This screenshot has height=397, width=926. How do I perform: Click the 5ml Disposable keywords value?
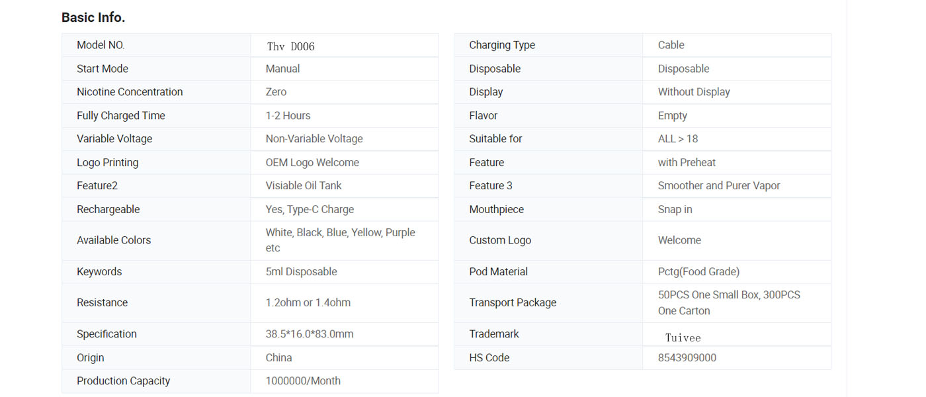301,272
